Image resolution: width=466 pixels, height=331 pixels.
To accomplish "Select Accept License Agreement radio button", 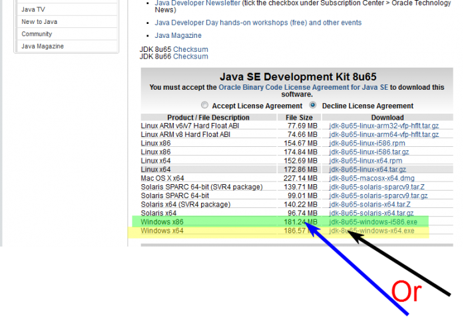I will 204,105.
